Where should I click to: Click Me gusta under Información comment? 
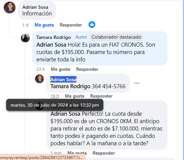[44, 25]
